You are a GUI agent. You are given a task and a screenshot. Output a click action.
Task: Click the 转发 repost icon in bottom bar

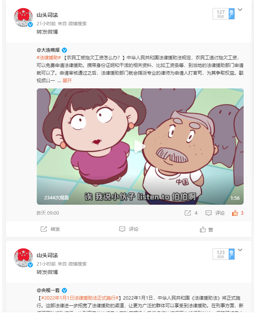(50, 229)
